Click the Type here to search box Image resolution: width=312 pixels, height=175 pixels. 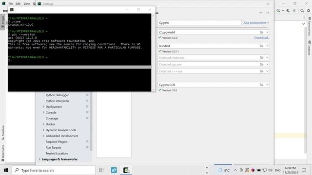[54, 170]
